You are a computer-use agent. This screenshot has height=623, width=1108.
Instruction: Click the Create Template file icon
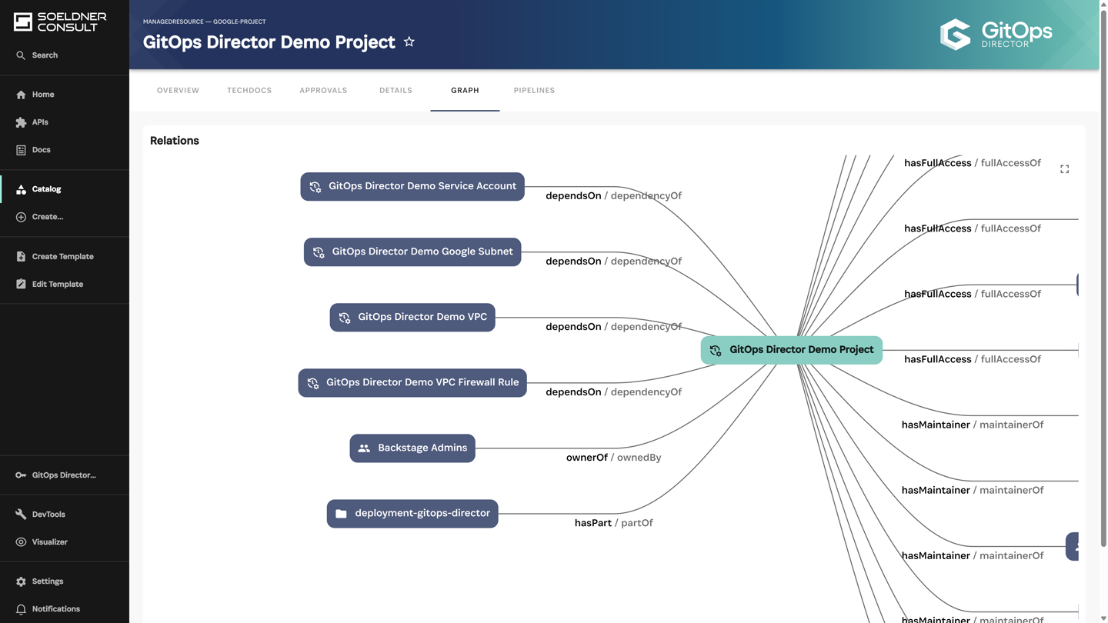point(21,256)
